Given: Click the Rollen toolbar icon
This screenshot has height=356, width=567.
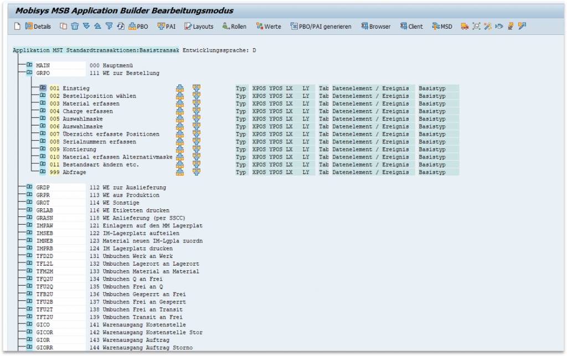Looking at the screenshot, I should [233, 26].
